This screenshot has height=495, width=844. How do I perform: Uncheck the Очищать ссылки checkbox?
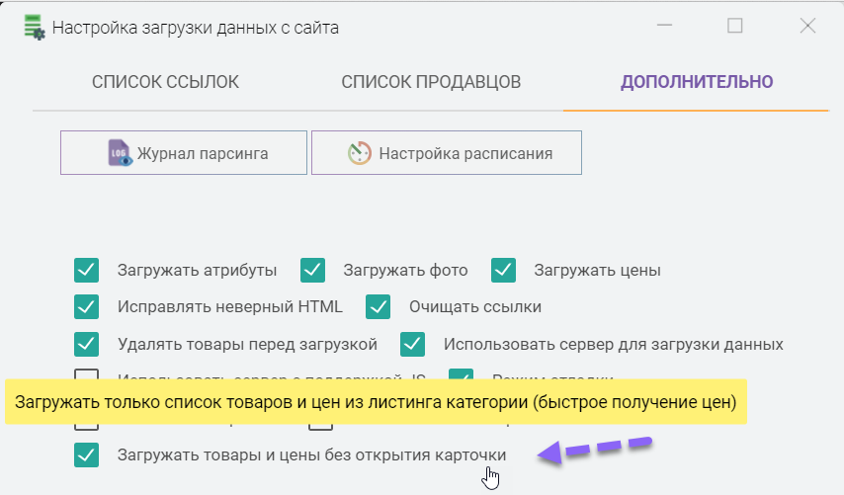pyautogui.click(x=379, y=307)
